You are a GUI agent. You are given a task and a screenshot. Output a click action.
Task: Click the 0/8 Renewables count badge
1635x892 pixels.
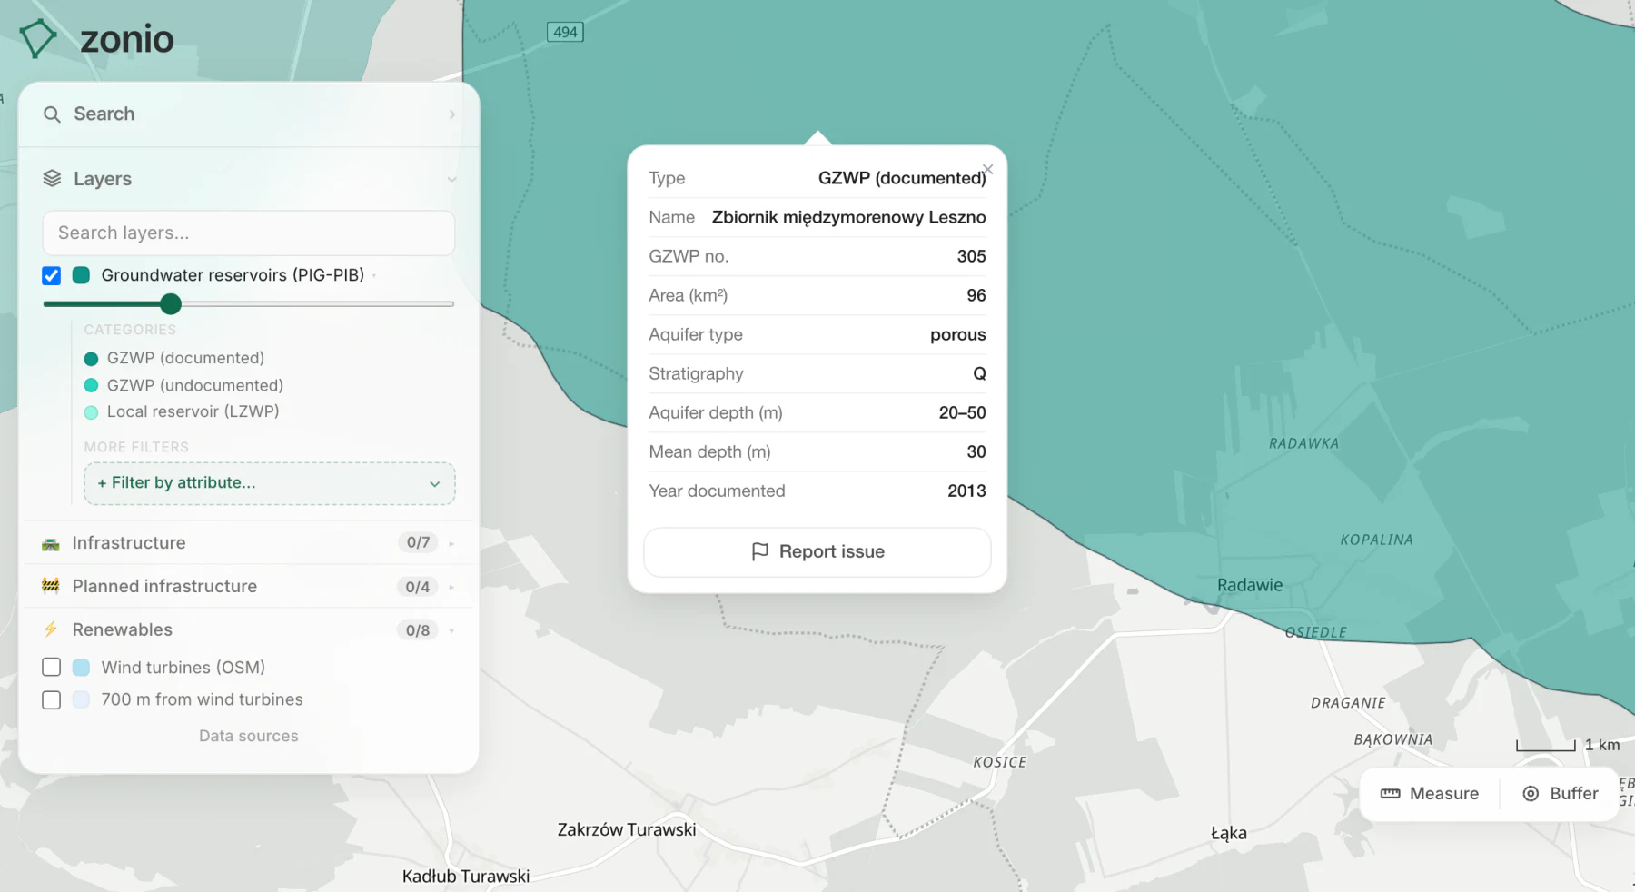(x=418, y=630)
